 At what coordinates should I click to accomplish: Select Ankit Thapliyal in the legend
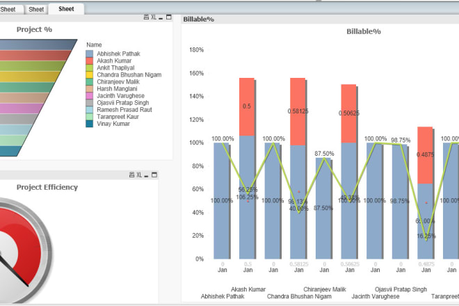tap(115, 68)
